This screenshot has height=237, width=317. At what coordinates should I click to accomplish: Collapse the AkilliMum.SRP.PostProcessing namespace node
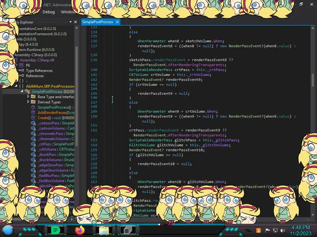point(16,86)
